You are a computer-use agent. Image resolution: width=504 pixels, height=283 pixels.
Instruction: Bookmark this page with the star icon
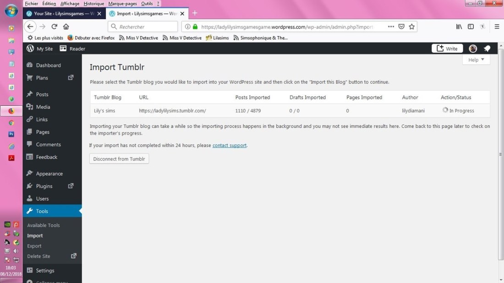click(x=412, y=27)
